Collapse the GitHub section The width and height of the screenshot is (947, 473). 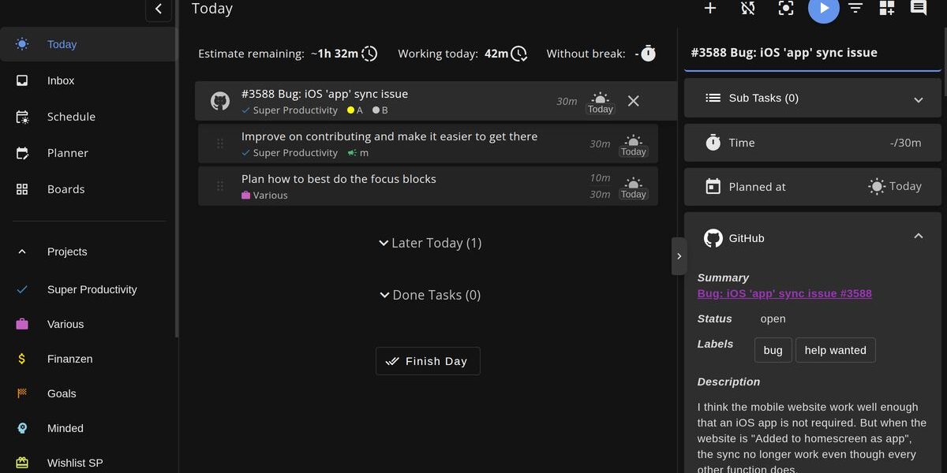918,236
